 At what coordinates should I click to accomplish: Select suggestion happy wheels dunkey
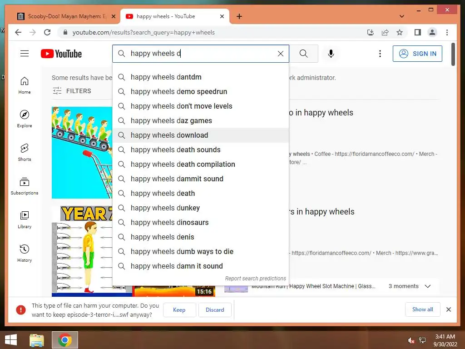tap(201, 208)
